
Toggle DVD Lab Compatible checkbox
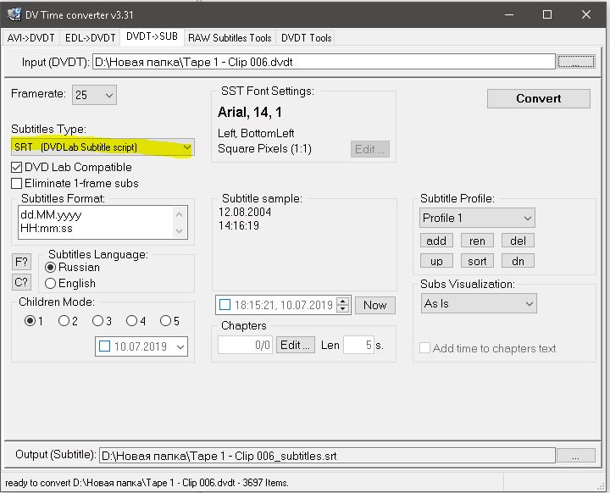17,168
